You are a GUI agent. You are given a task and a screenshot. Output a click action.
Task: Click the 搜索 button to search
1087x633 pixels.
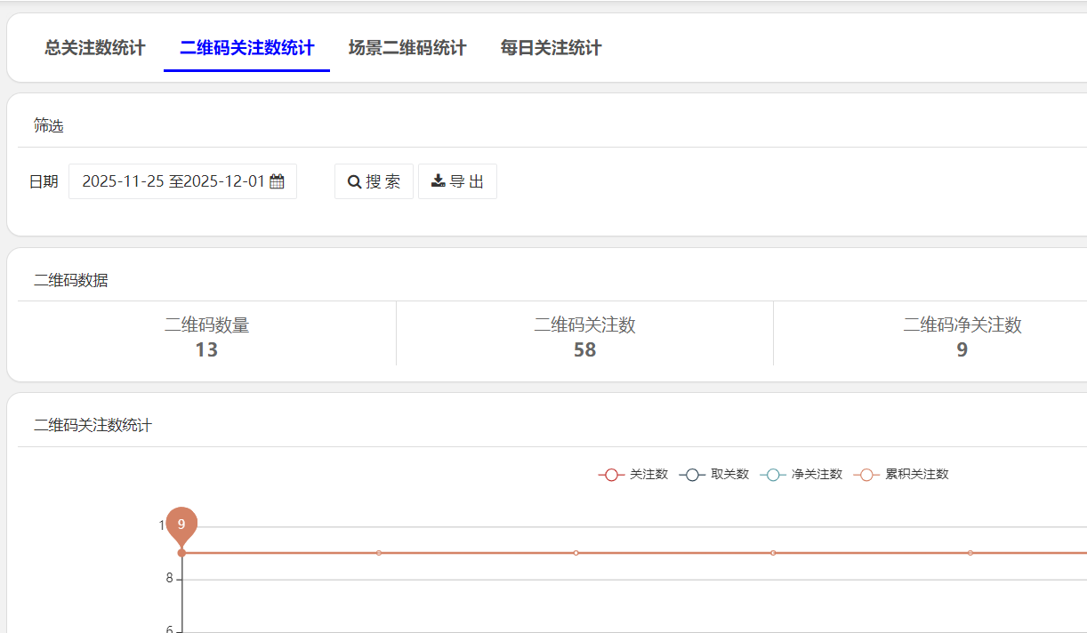(374, 181)
